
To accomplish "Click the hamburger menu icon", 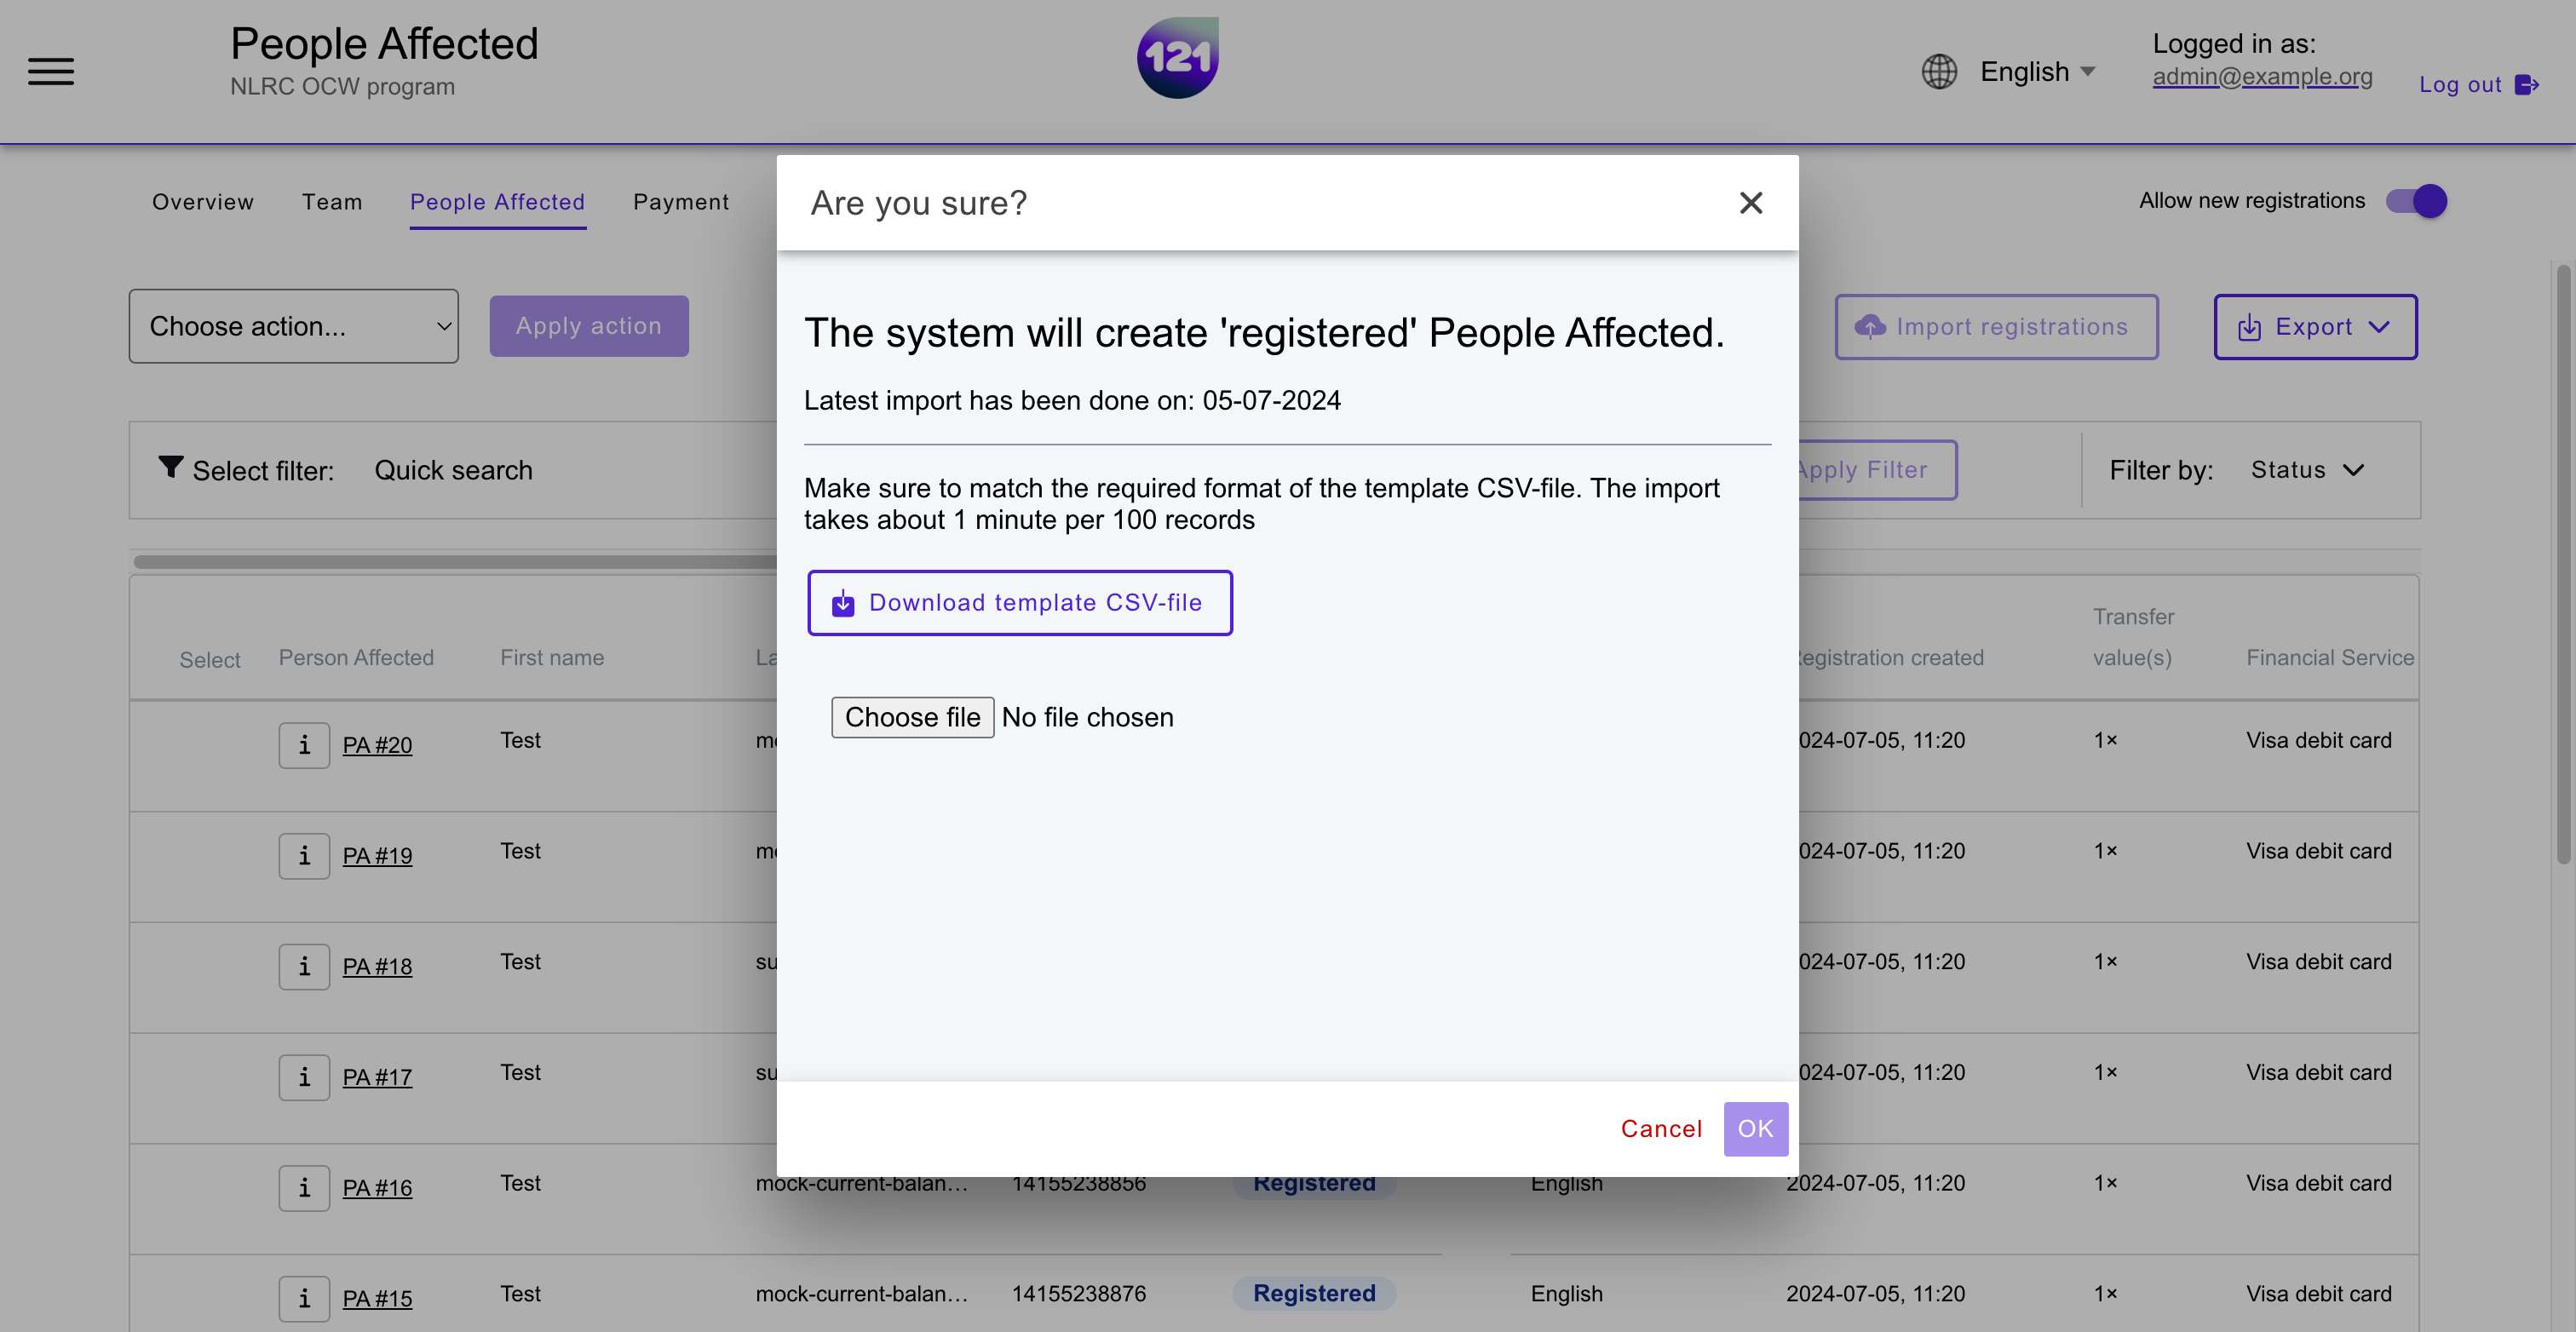I will click(49, 70).
